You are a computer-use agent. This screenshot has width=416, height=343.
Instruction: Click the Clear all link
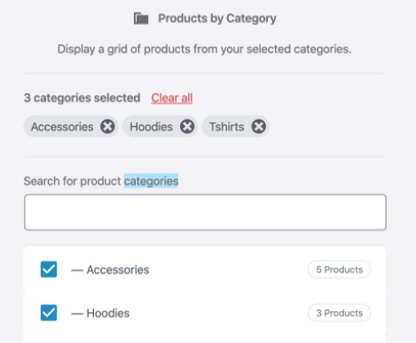click(172, 98)
